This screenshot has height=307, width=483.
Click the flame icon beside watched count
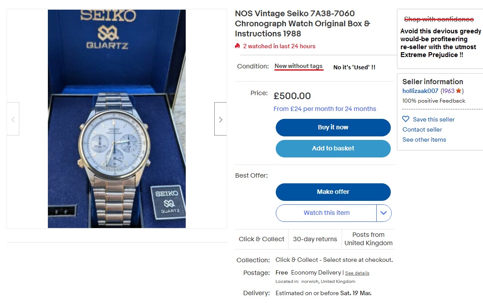pos(238,46)
